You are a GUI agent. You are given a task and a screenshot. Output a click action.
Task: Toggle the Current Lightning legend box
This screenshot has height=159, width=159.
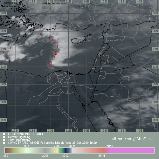pos(4,137)
